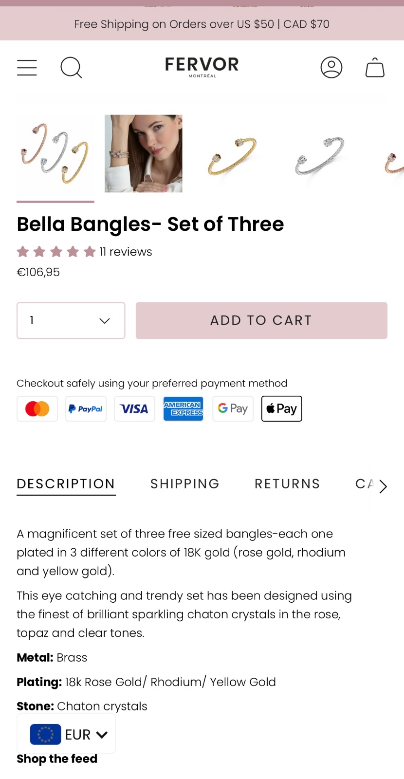Switch to the Shipping tab
Viewport: 404px width, 779px height.
click(185, 484)
